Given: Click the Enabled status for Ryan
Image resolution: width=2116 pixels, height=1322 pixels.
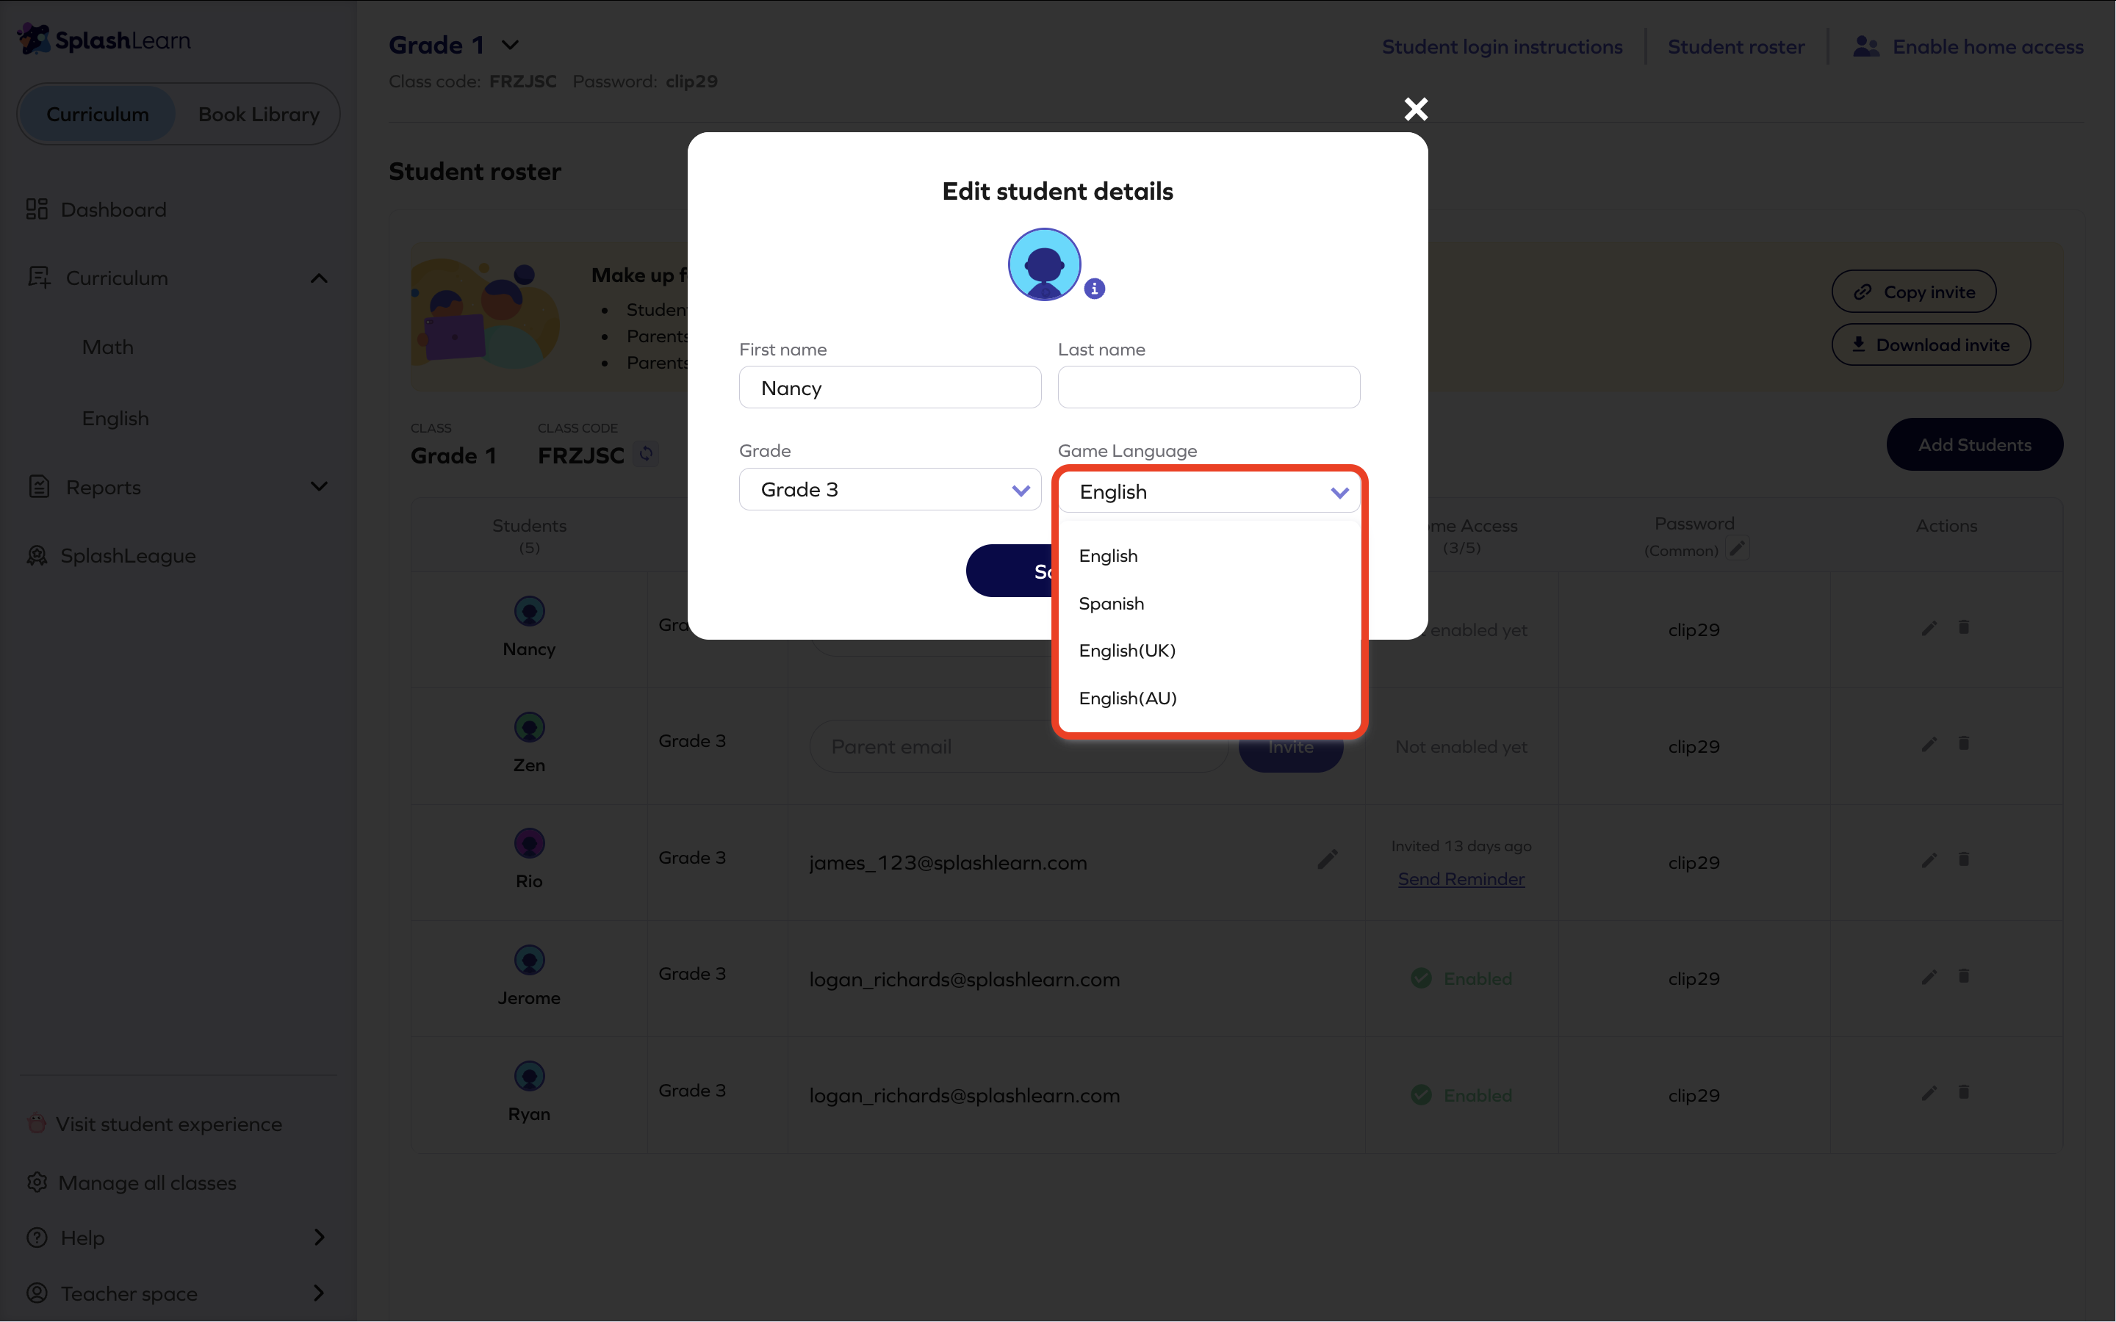Looking at the screenshot, I should pyautogui.click(x=1461, y=1094).
